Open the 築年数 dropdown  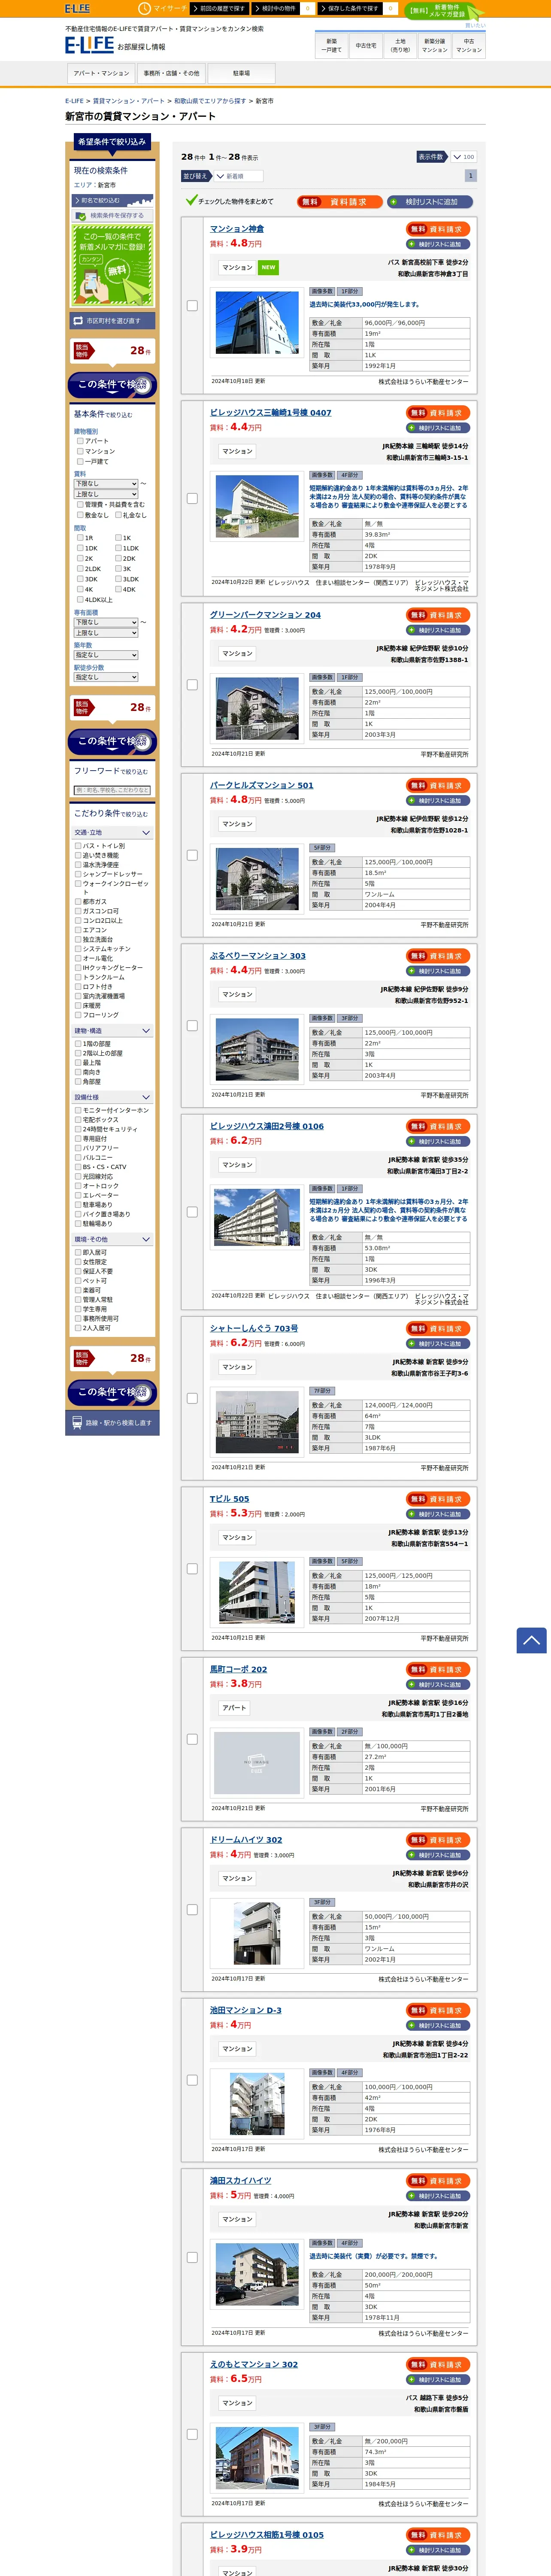(x=106, y=655)
